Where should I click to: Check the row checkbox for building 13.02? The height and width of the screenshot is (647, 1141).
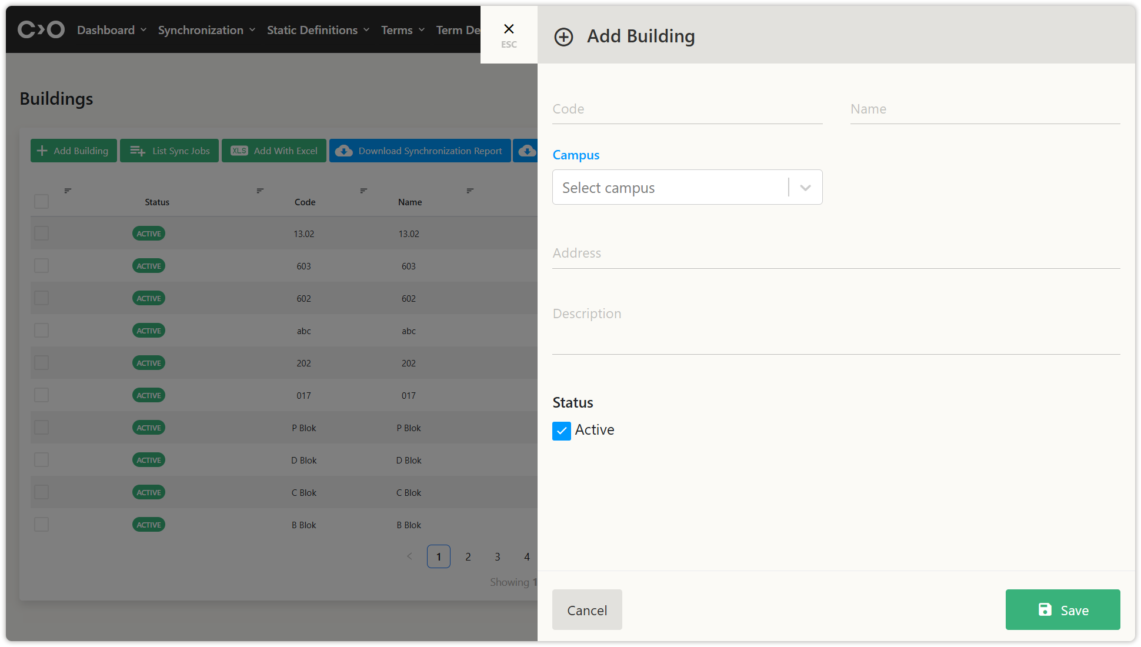pyautogui.click(x=41, y=234)
